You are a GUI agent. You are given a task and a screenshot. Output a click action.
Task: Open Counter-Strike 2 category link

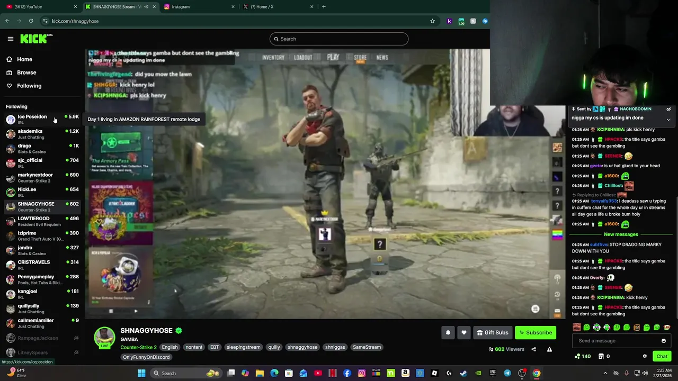(138, 347)
